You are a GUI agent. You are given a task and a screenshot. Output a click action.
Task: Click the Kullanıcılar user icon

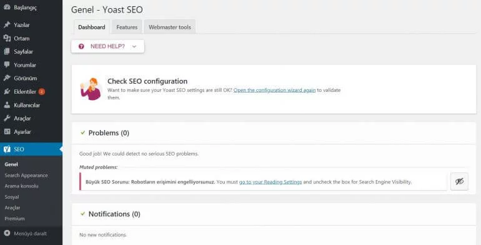tap(7, 105)
